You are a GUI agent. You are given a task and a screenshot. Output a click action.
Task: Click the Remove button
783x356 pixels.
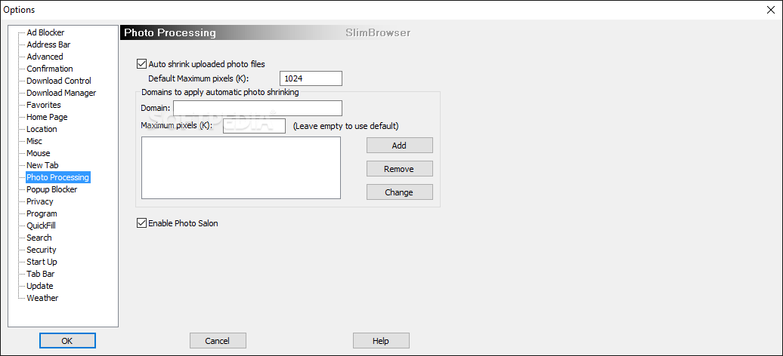tap(400, 169)
